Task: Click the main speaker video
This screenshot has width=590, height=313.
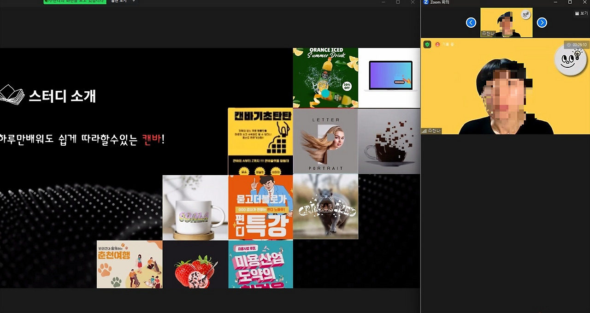Action: [505, 86]
